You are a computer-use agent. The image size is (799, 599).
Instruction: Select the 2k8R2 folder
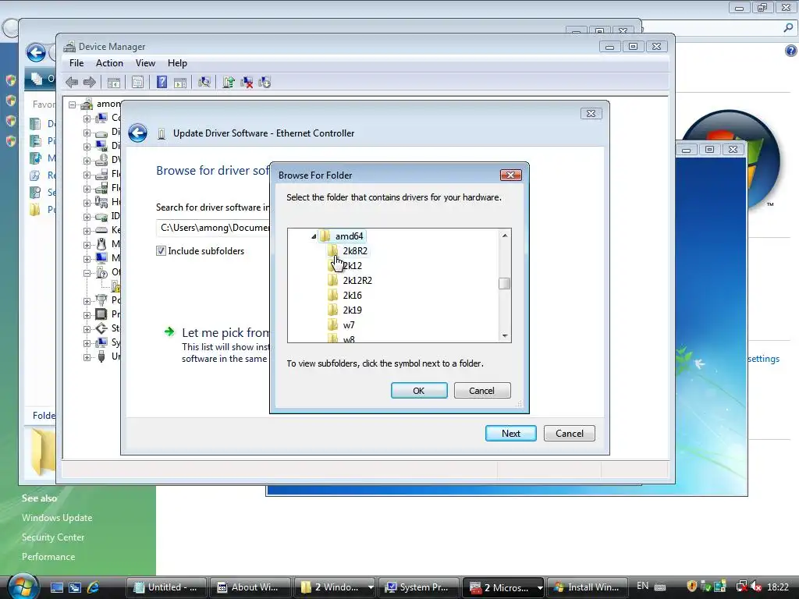coord(355,250)
